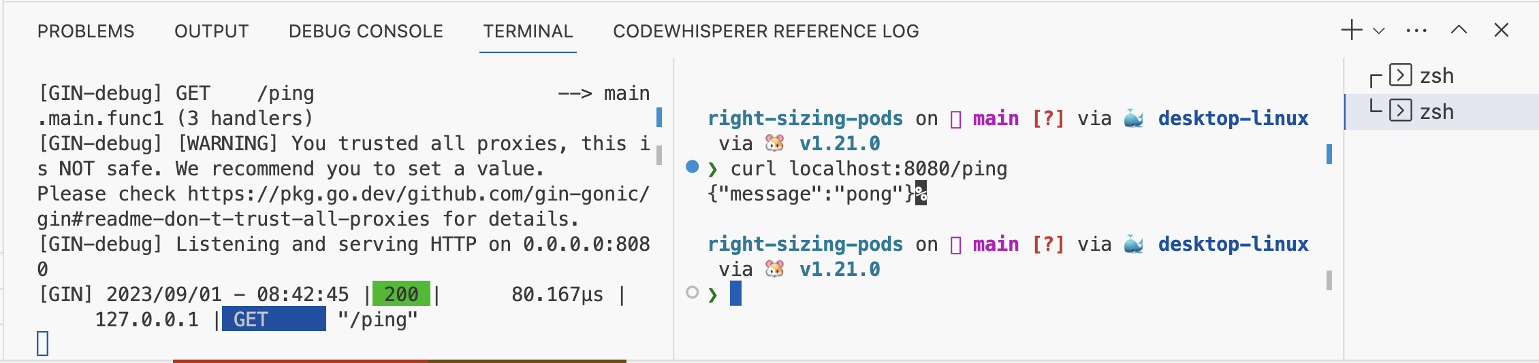Open CodeWhisperer Reference Log tab
The width and height of the screenshot is (1539, 363).
click(x=766, y=31)
